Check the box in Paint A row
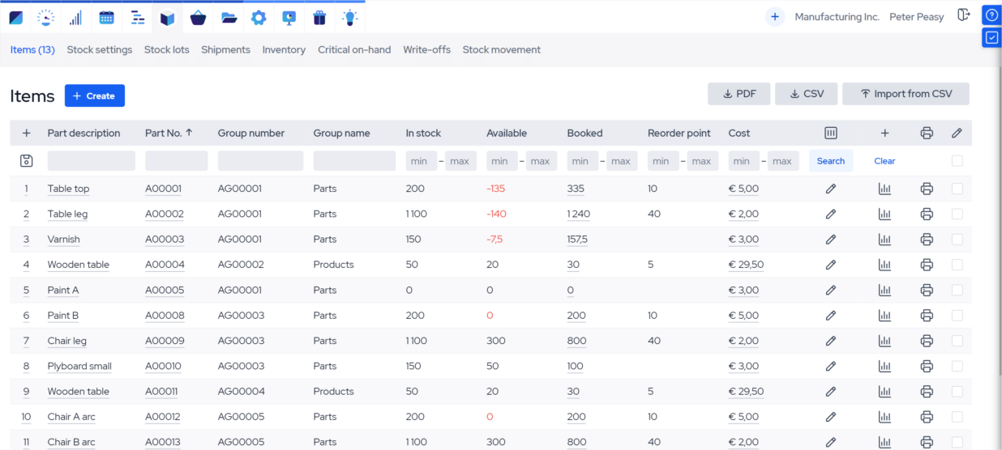 (957, 291)
